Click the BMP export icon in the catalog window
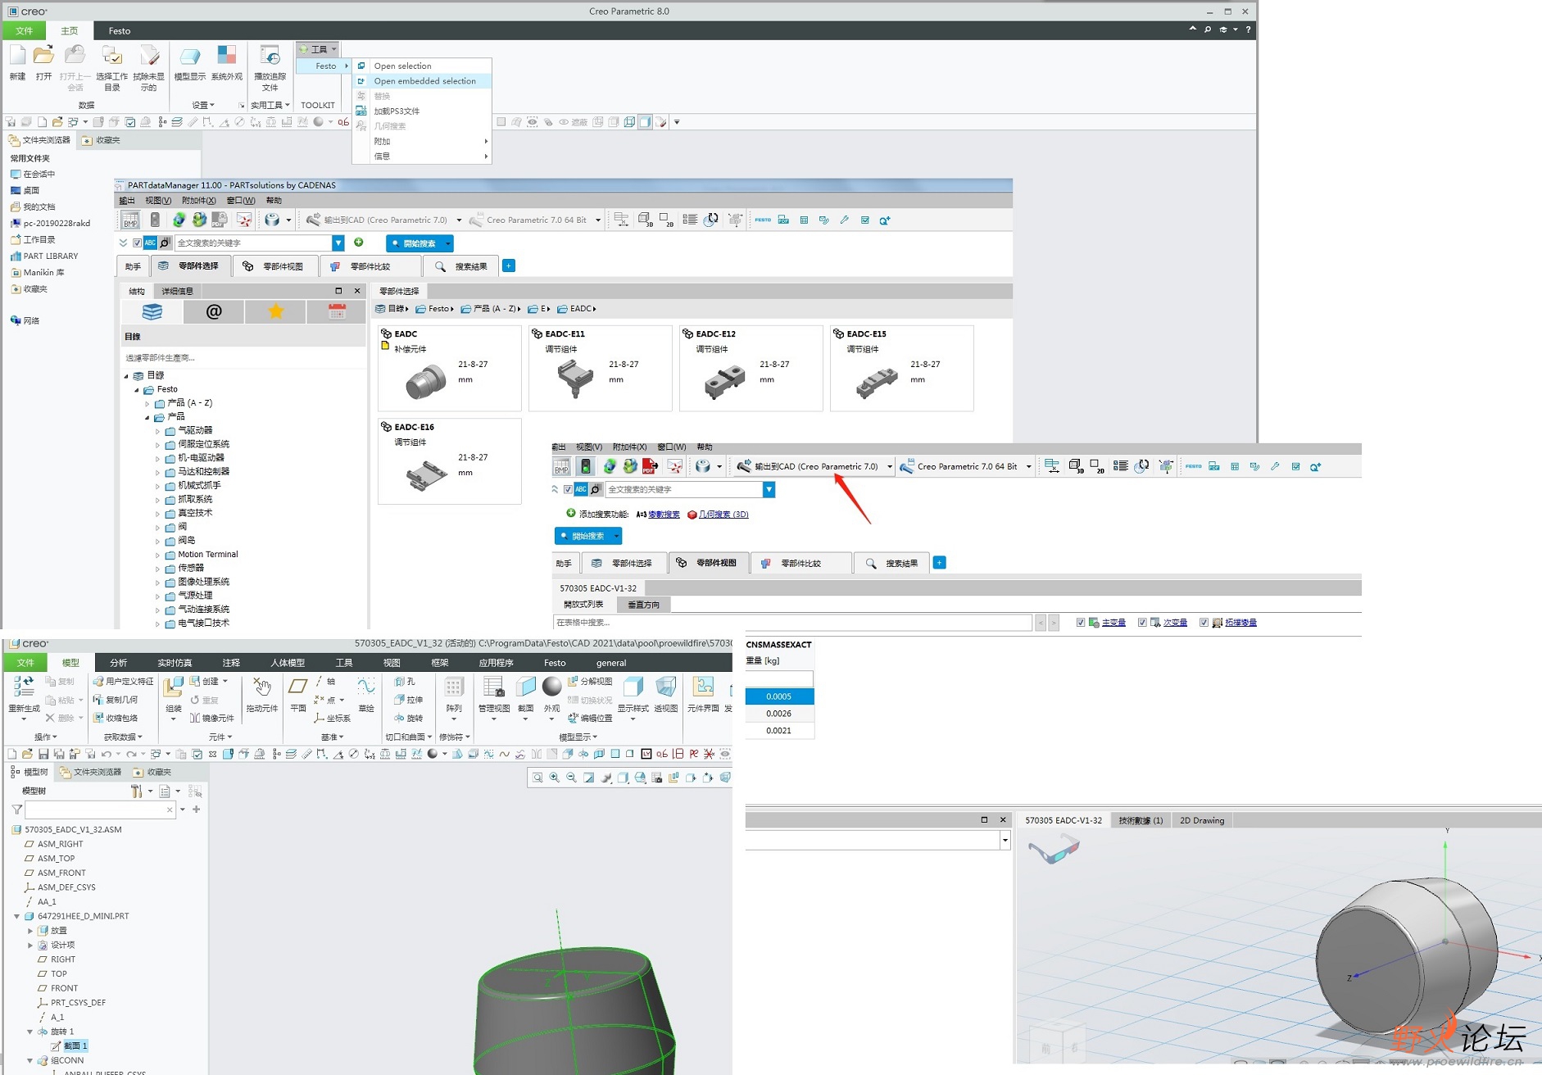Viewport: 1542px width, 1075px height. pos(130,220)
